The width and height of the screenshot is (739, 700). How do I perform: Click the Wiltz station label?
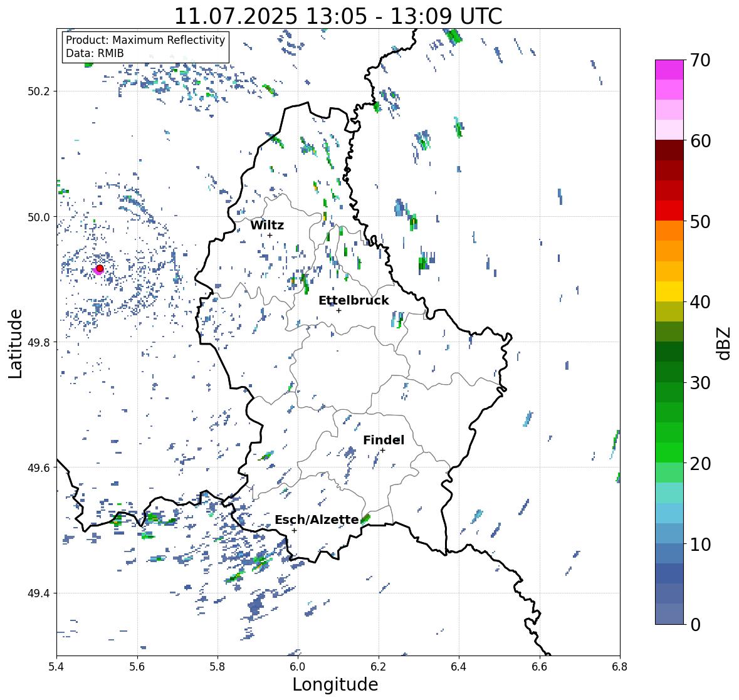coord(267,225)
